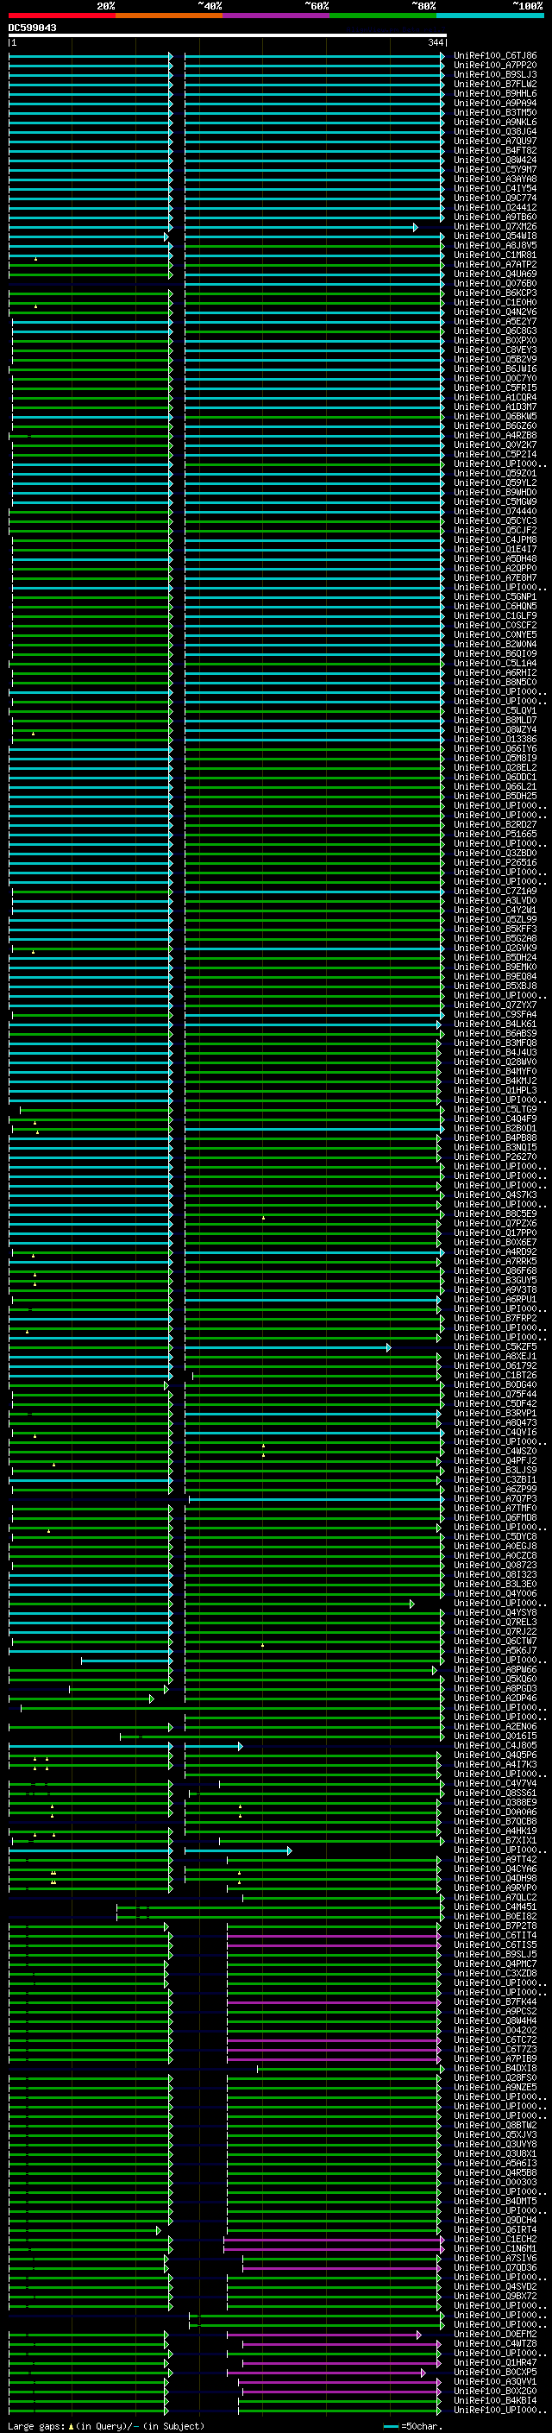Click the UniRef100_C1MR81 label

click(x=495, y=255)
